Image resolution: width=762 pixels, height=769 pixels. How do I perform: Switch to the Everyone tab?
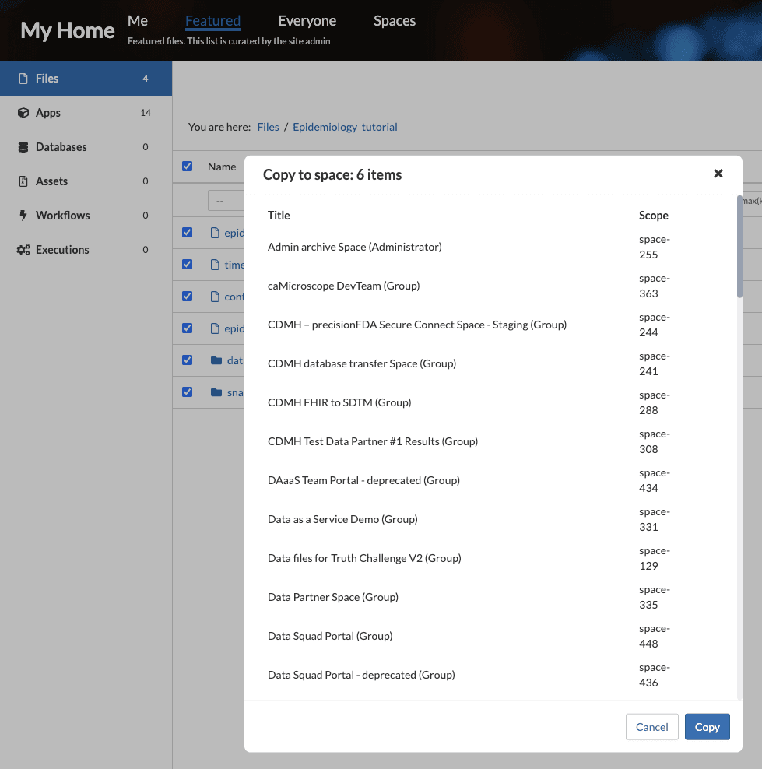(307, 21)
